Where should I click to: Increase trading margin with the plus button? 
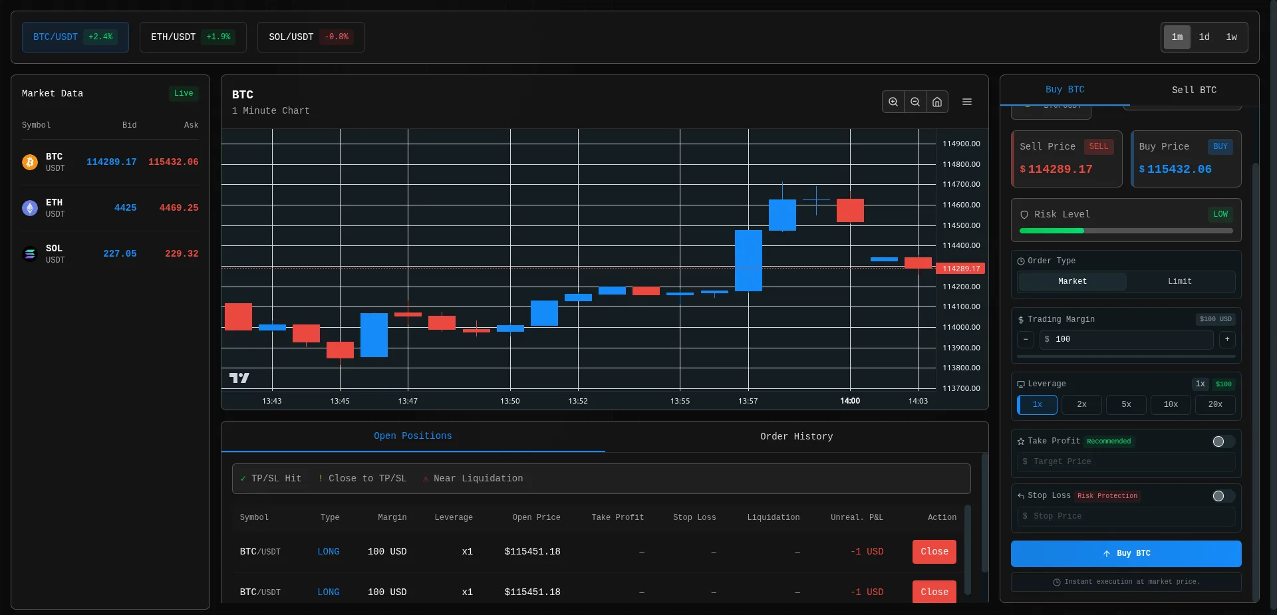coord(1227,340)
